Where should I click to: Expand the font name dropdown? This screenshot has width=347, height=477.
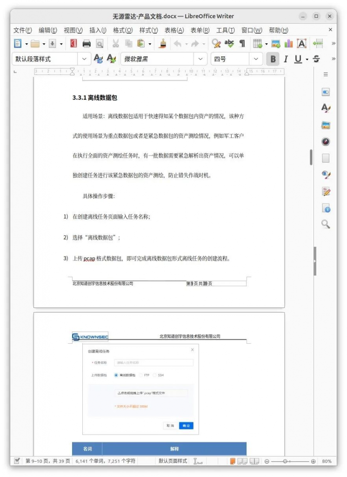click(x=200, y=59)
